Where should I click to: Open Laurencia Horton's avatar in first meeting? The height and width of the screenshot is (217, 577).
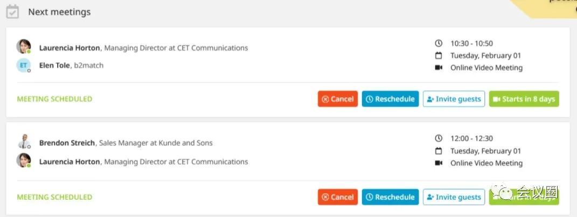tap(24, 46)
